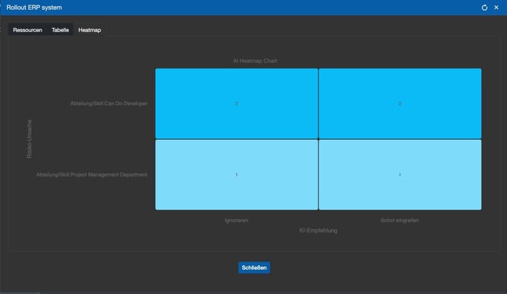Click the Risiko-Ursache vertical axis title
Image resolution: width=507 pixels, height=294 pixels.
(30, 139)
